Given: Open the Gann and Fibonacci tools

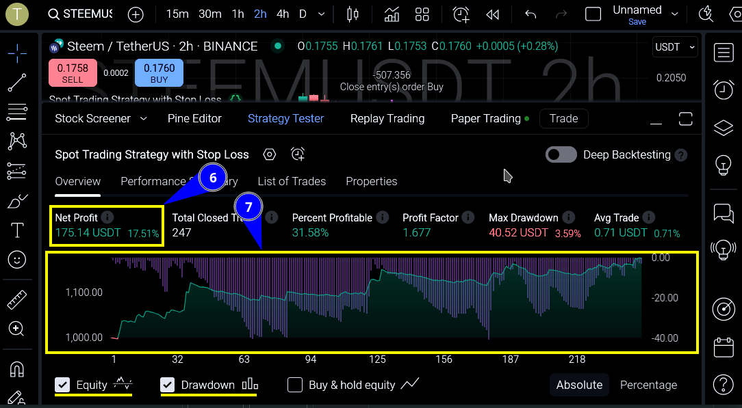Looking at the screenshot, I should tap(17, 112).
